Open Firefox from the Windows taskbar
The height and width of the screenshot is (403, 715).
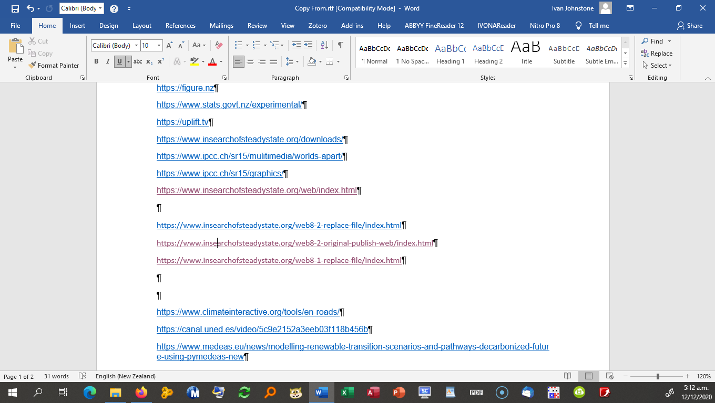[141, 393]
